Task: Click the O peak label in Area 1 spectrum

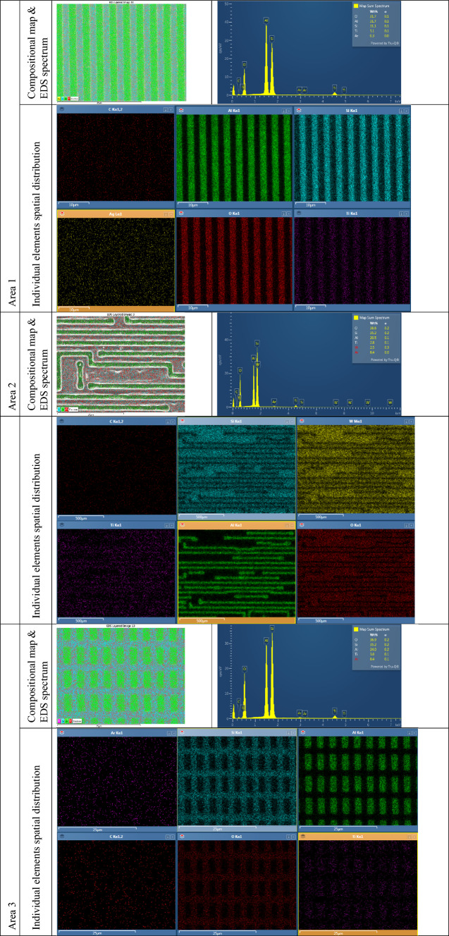Action: click(x=245, y=64)
